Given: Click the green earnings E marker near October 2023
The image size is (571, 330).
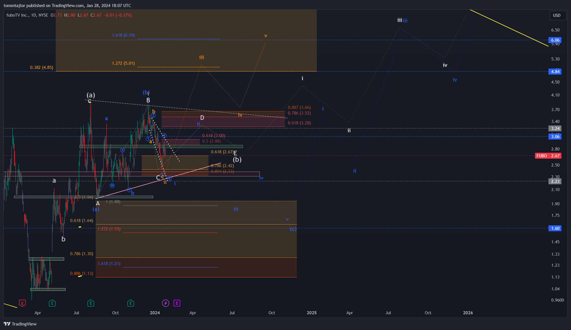Looking at the screenshot, I should (91, 303).
